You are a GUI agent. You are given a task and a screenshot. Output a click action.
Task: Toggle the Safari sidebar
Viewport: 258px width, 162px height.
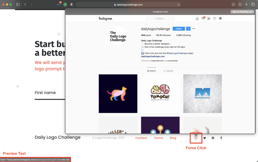coord(18,5)
